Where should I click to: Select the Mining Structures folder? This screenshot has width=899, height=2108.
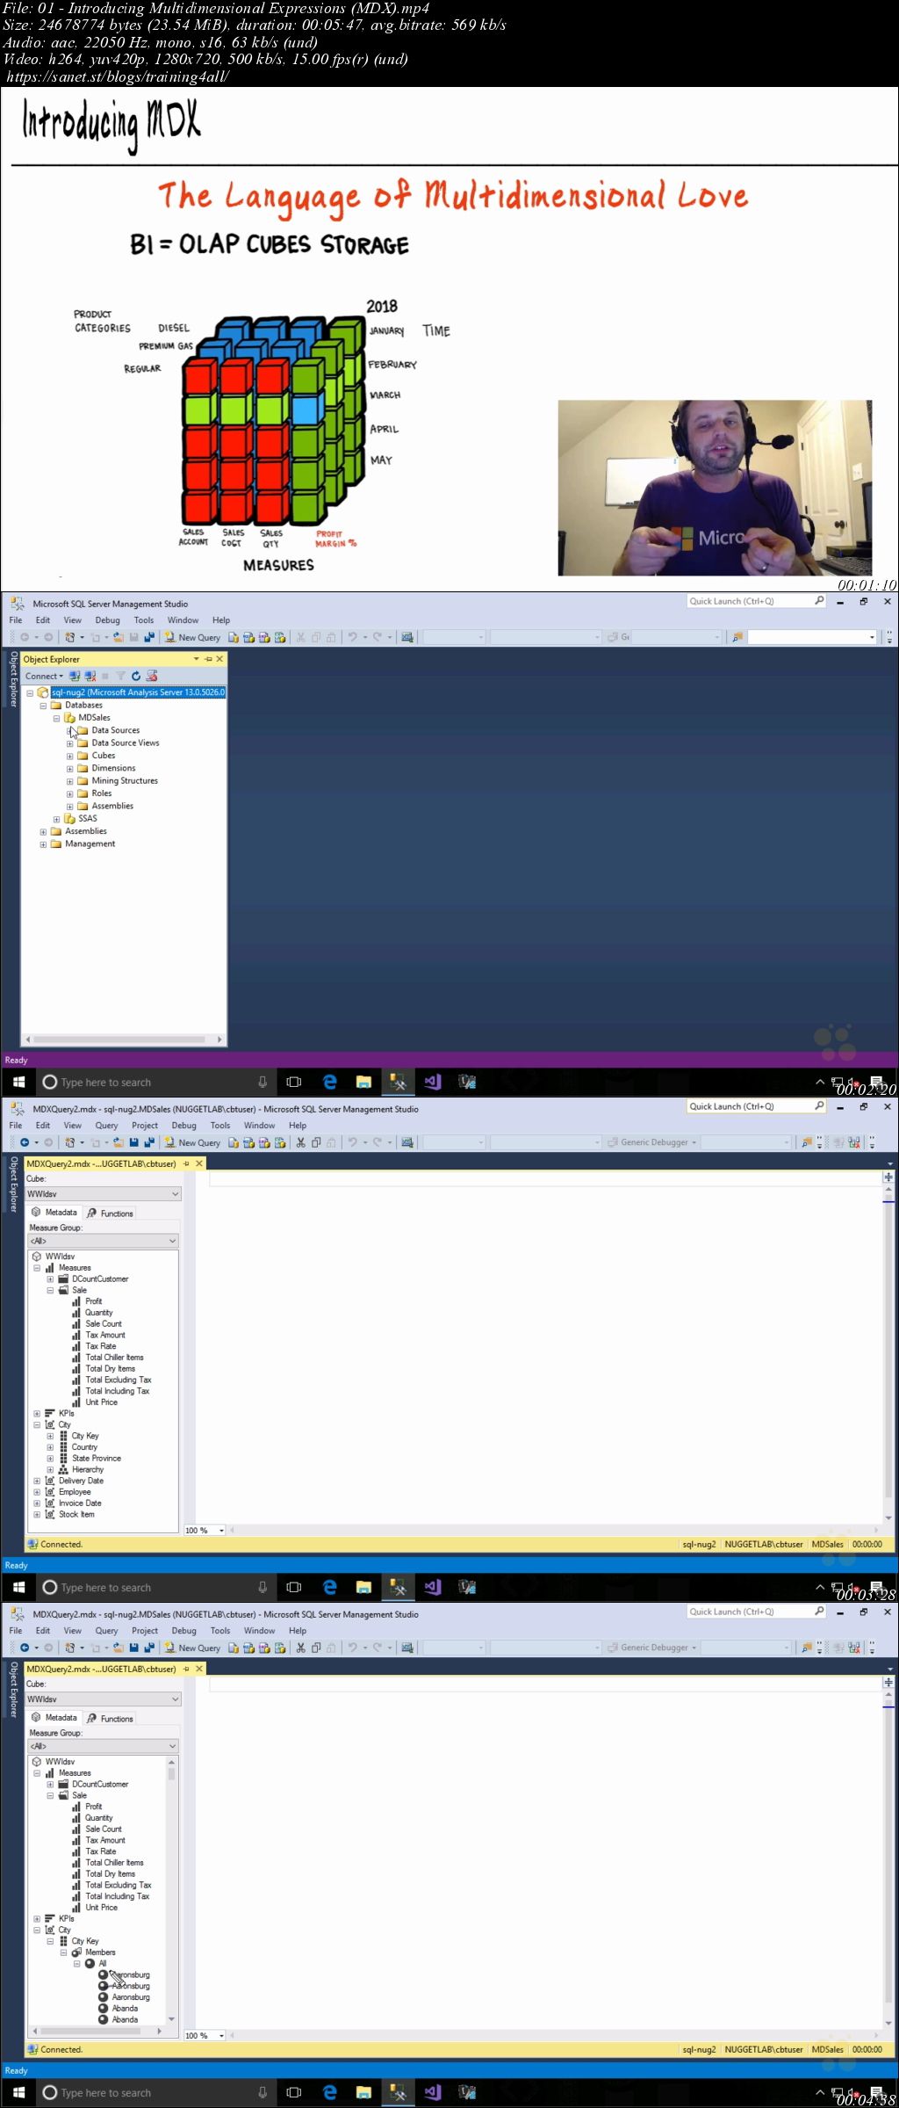[125, 781]
